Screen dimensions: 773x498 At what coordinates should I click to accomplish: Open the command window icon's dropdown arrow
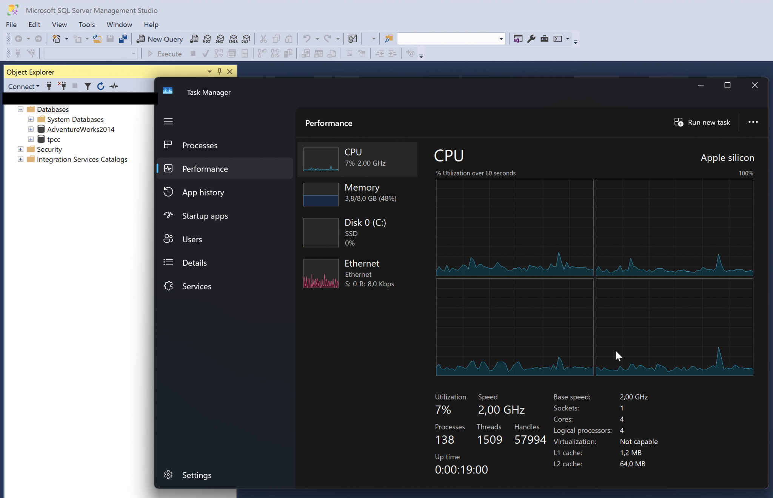tap(567, 39)
